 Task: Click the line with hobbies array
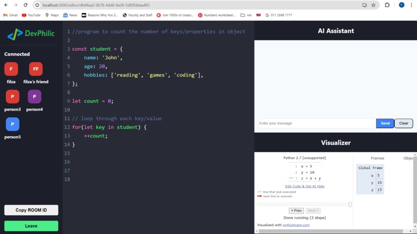click(143, 75)
